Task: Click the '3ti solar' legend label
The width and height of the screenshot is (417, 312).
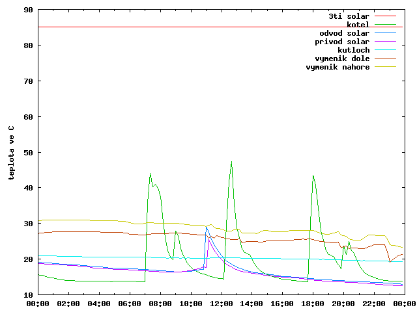Action: coord(349,16)
